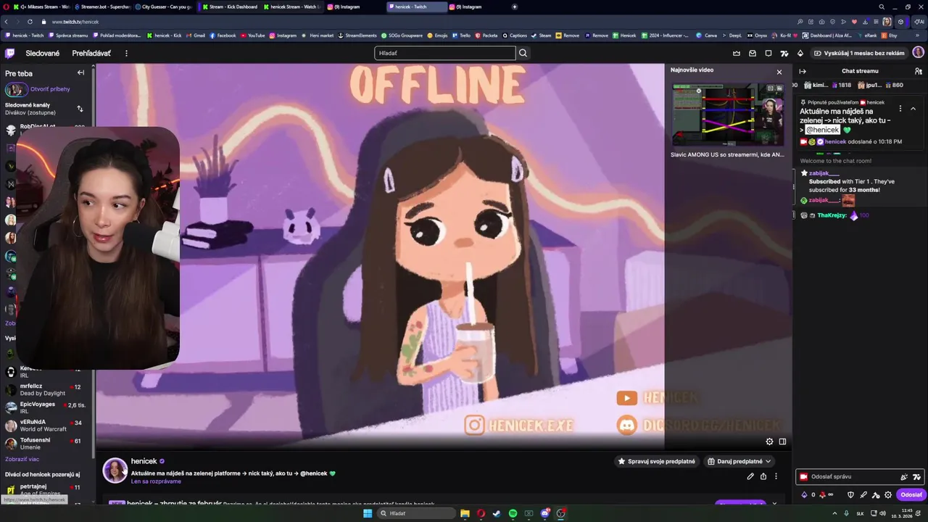The image size is (928, 522).
Task: Click Zobraziť viac in sidebar
Action: [22, 459]
